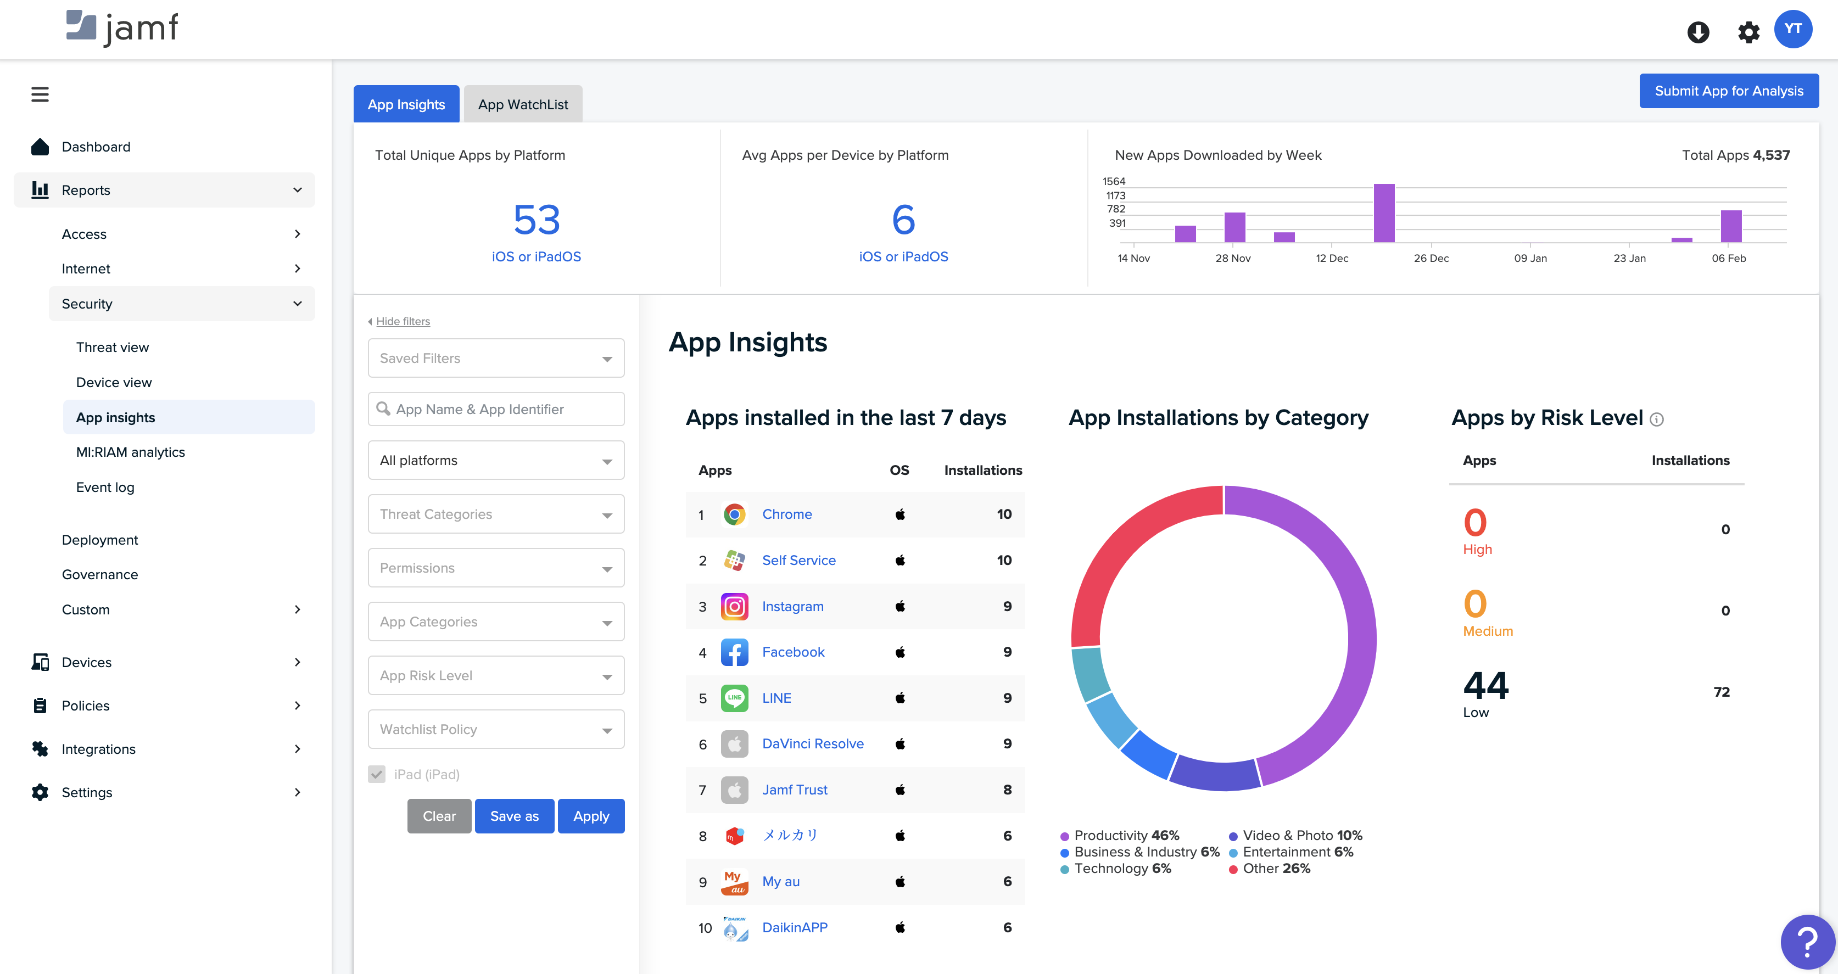
Task: Click the 44 Low risk apps count
Action: [x=1485, y=686]
